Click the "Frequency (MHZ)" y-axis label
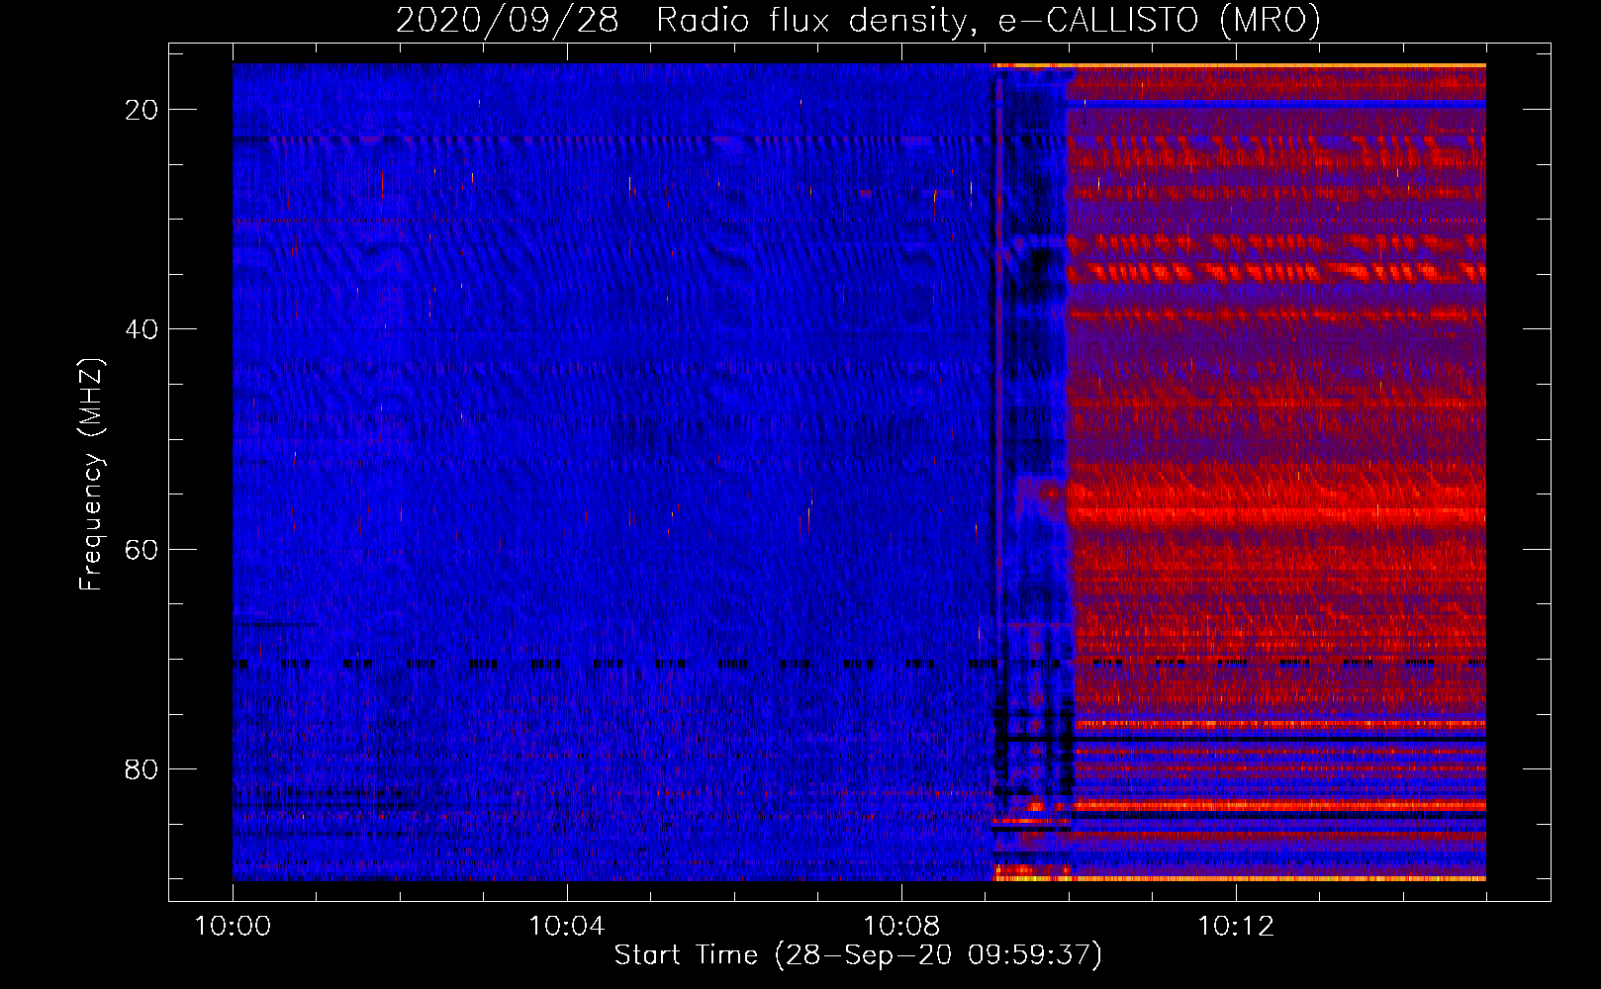 point(91,475)
